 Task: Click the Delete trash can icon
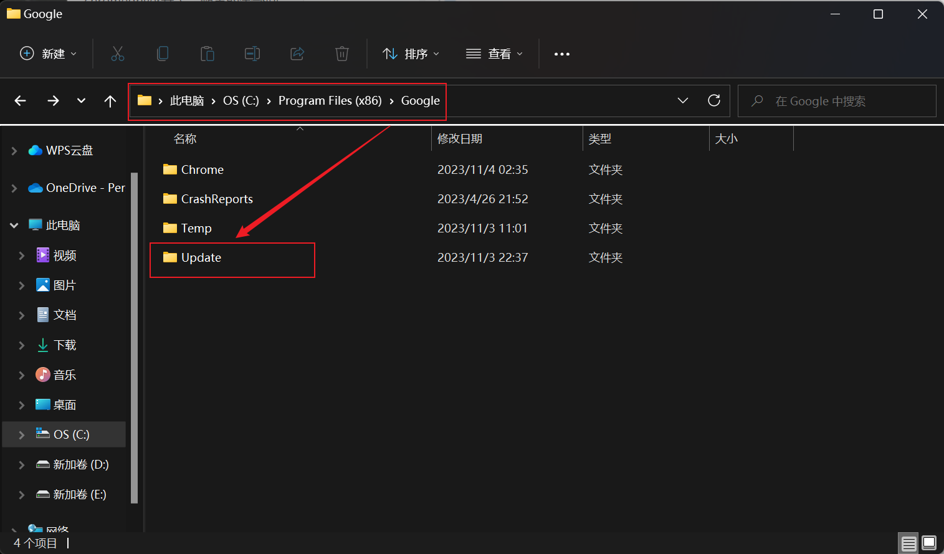(342, 54)
